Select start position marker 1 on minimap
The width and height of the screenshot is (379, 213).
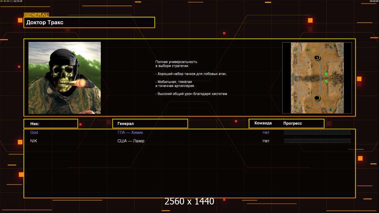pos(317,58)
